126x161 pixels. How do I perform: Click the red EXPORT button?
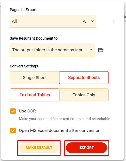coord(87,148)
